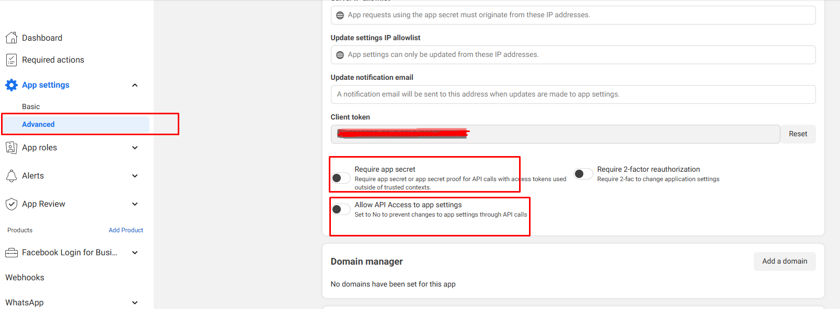Toggle Allow API Access to app settings

tap(341, 209)
